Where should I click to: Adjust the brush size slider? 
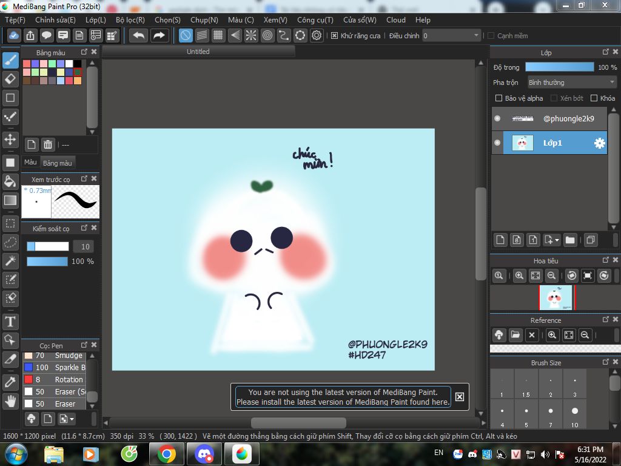48,246
